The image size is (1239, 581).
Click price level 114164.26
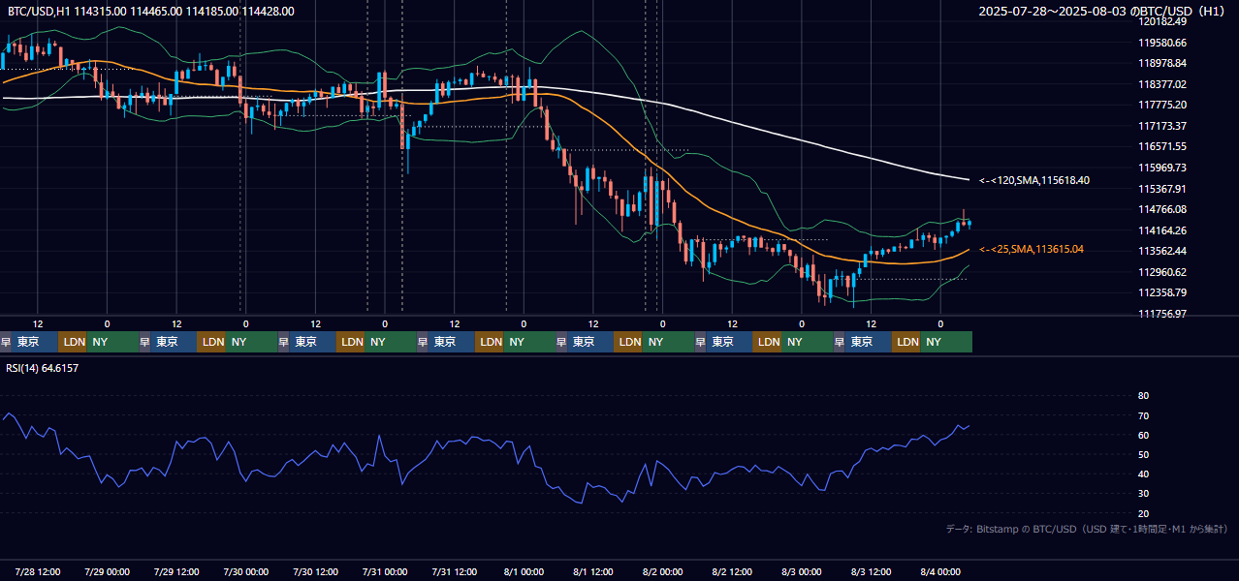pos(1162,230)
